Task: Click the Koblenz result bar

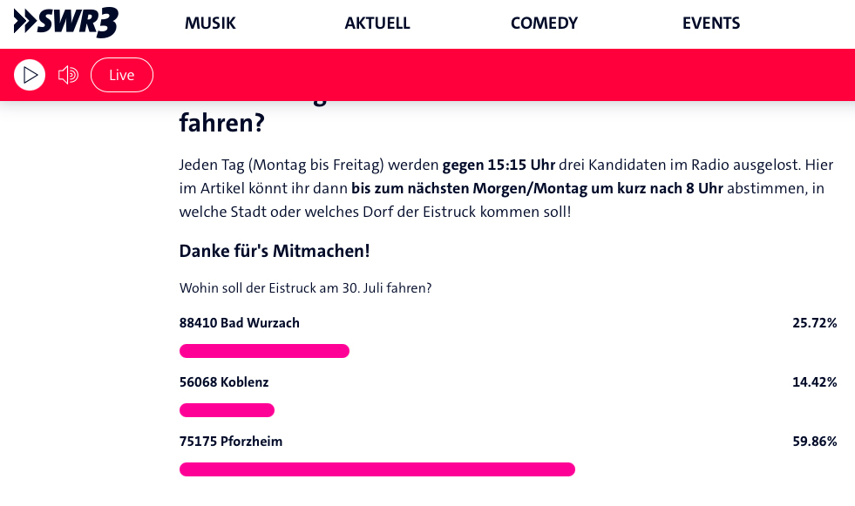Action: [x=227, y=410]
